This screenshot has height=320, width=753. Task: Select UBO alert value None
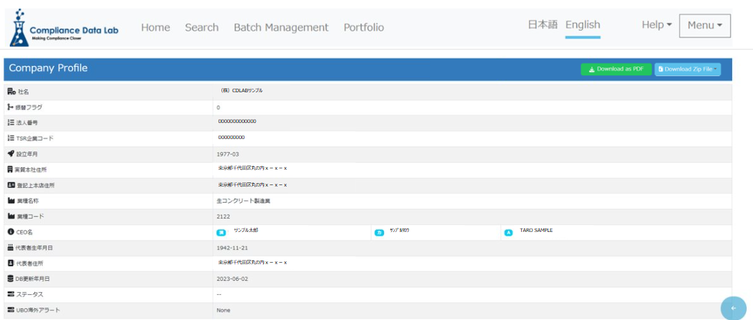pos(224,310)
